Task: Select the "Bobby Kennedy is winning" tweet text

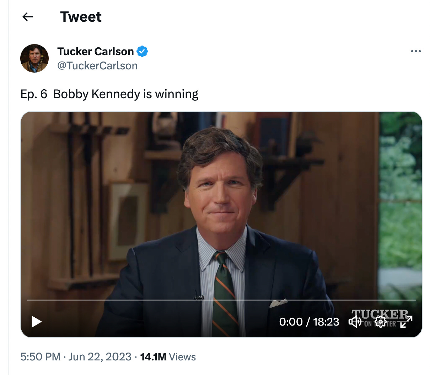Action: pos(126,94)
